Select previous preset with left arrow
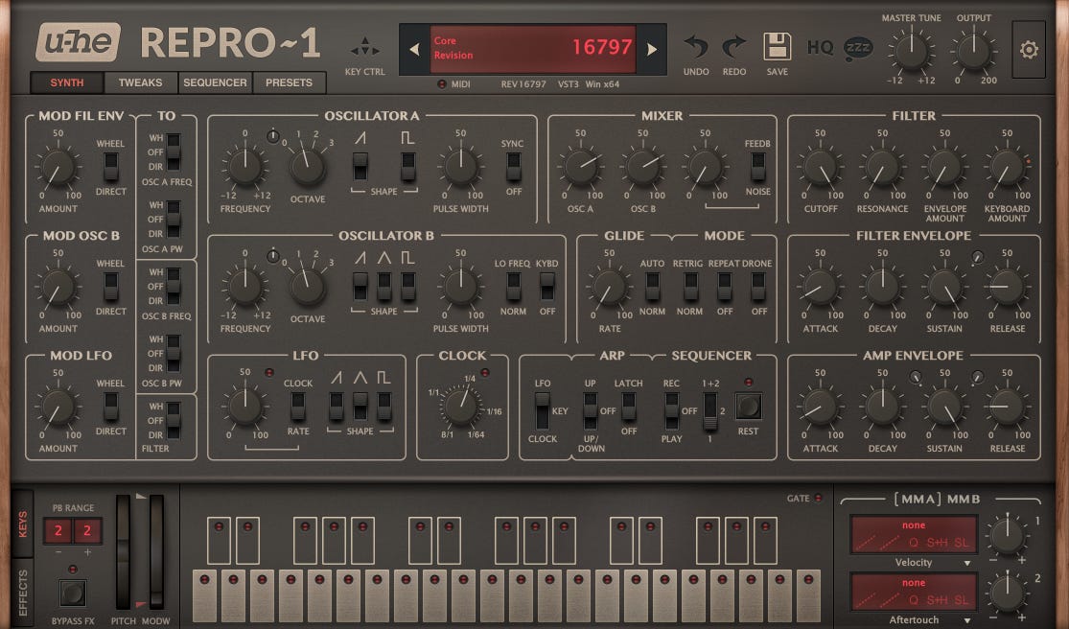 click(x=414, y=49)
